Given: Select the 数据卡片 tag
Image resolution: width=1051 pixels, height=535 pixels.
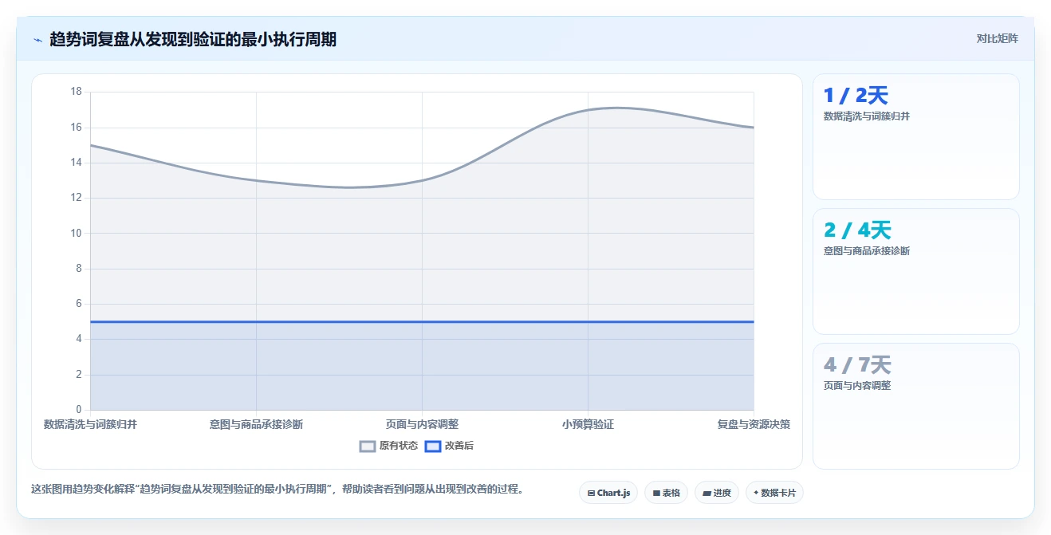Looking at the screenshot, I should [774, 493].
